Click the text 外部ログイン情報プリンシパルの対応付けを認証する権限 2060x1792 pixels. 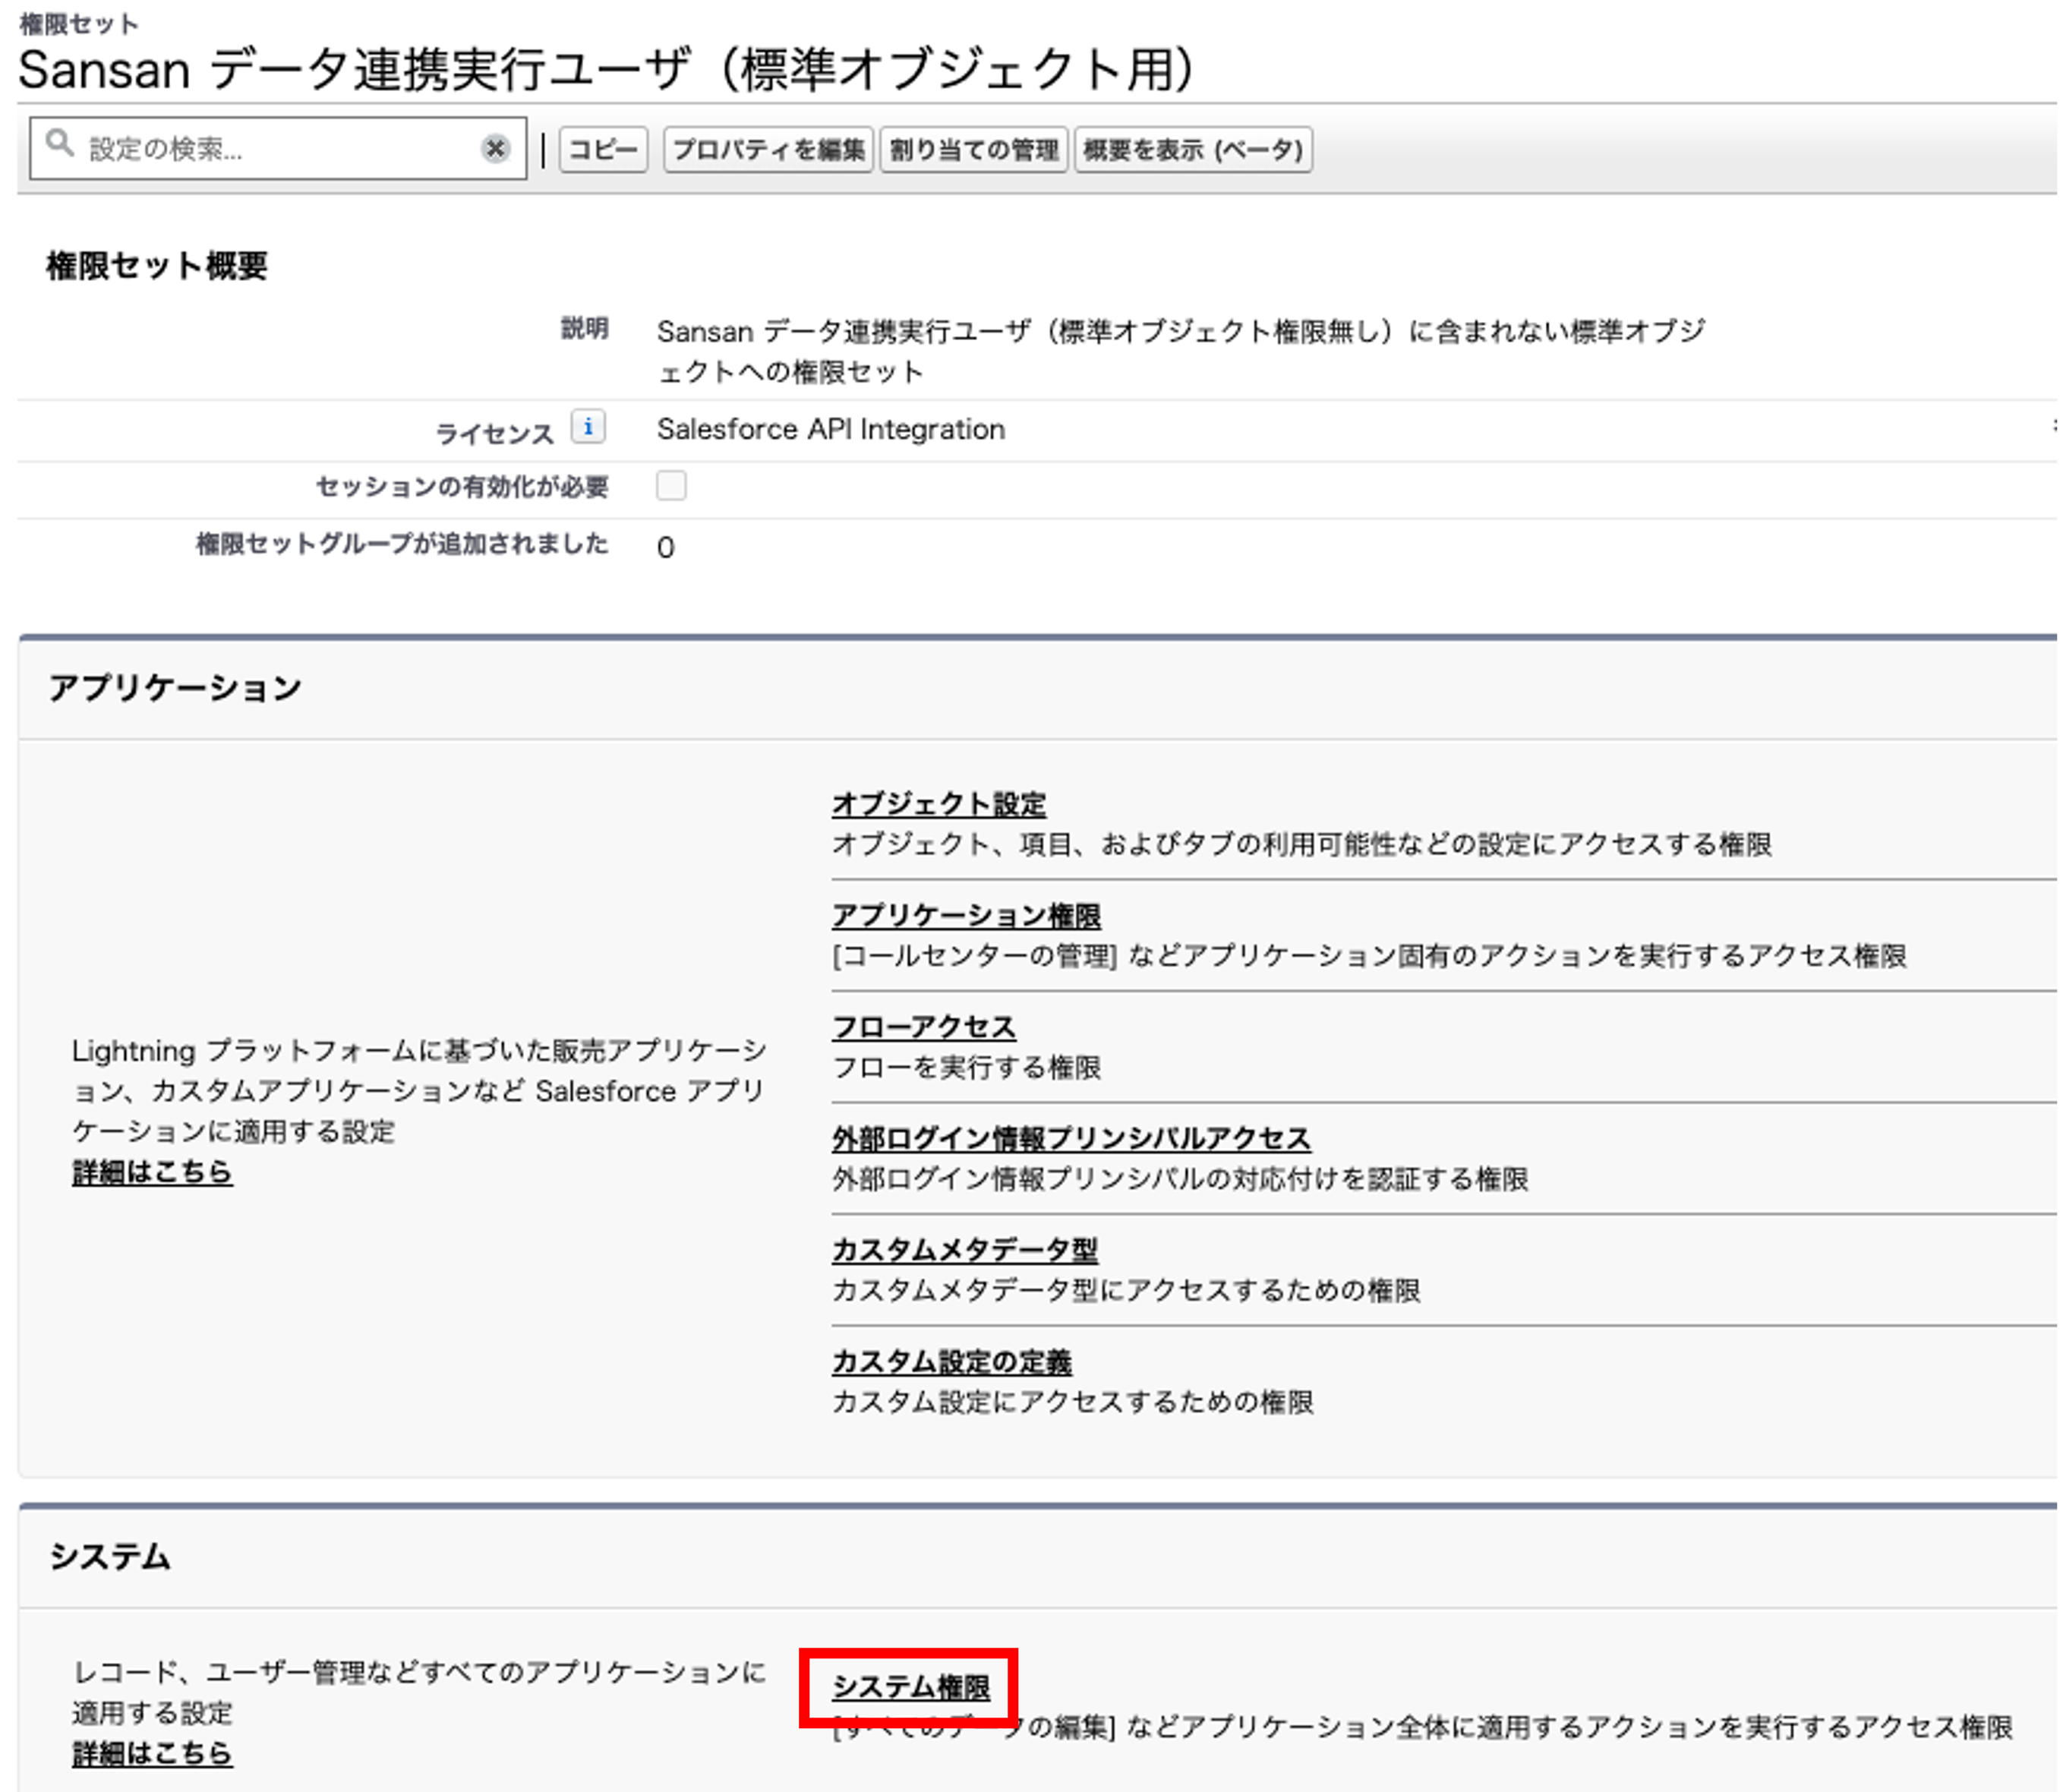click(1180, 1179)
